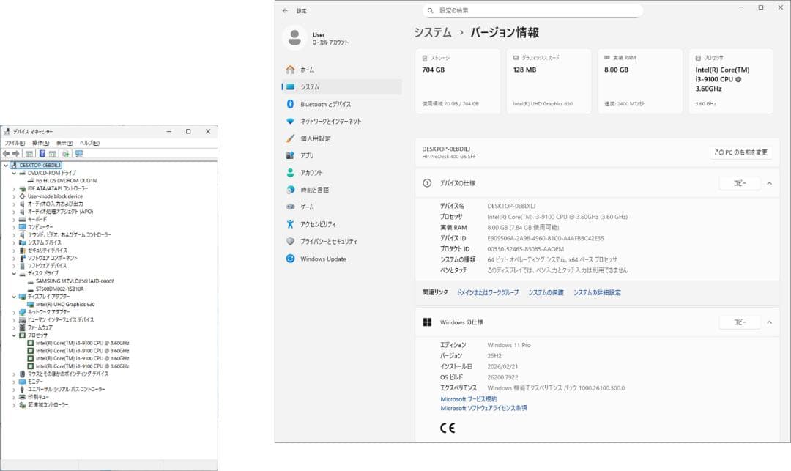Click the コンピューター monitor icon in device tree

22,227
